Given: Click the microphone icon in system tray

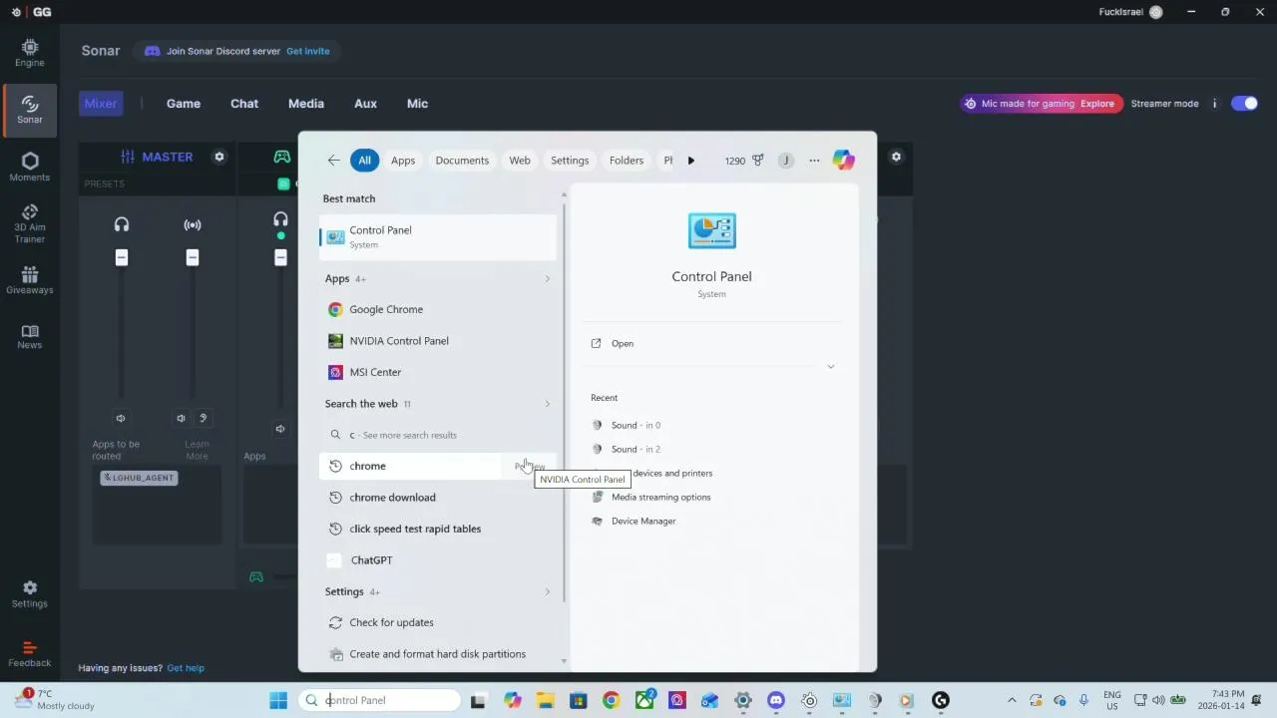Looking at the screenshot, I should (1083, 700).
